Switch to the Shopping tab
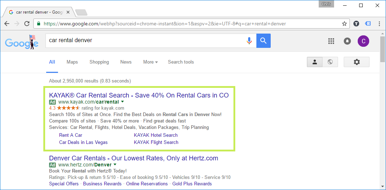Viewport: 386px width, 190px height. point(99,62)
